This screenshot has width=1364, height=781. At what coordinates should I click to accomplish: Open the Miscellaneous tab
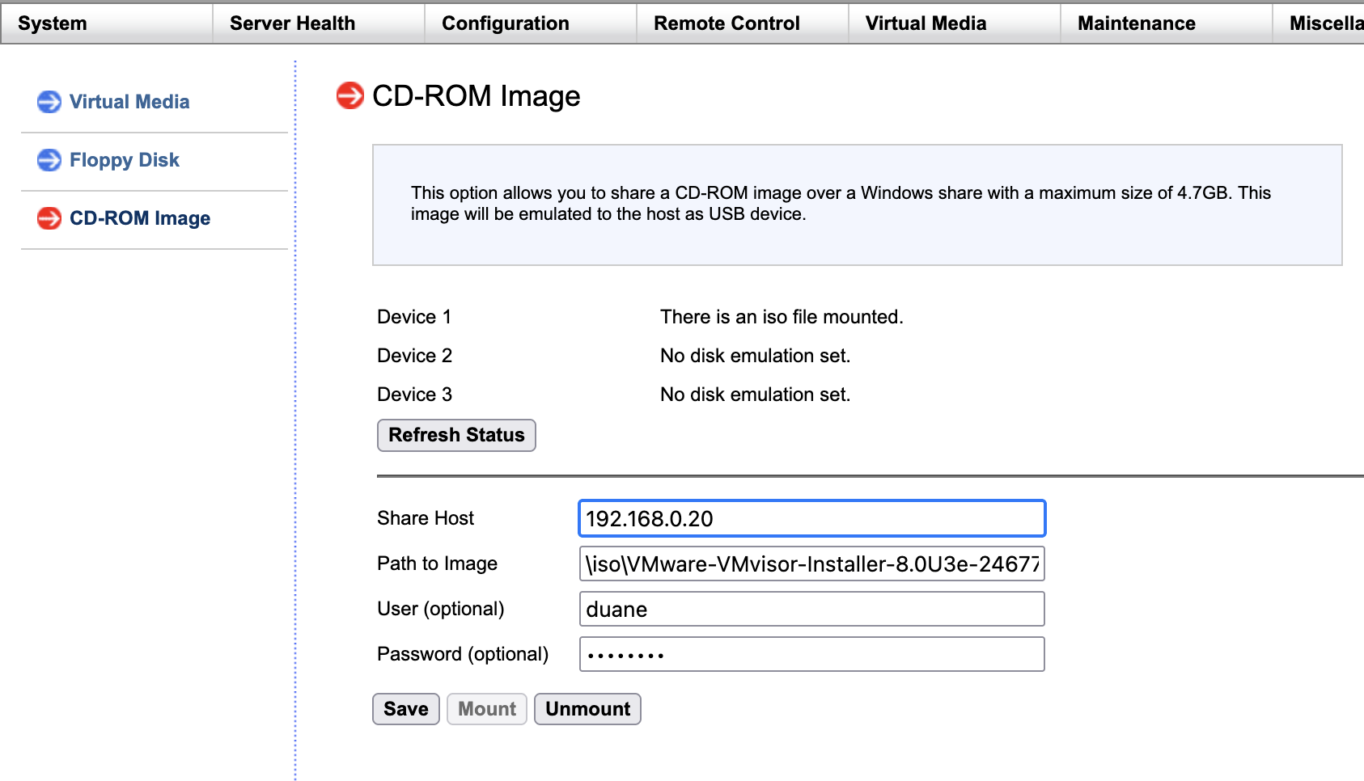point(1324,23)
